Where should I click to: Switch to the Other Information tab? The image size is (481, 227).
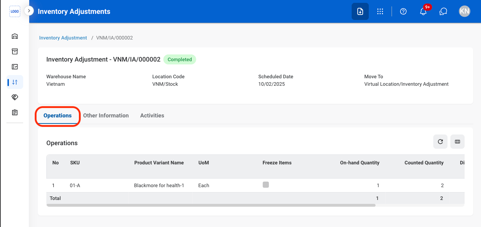click(x=106, y=116)
